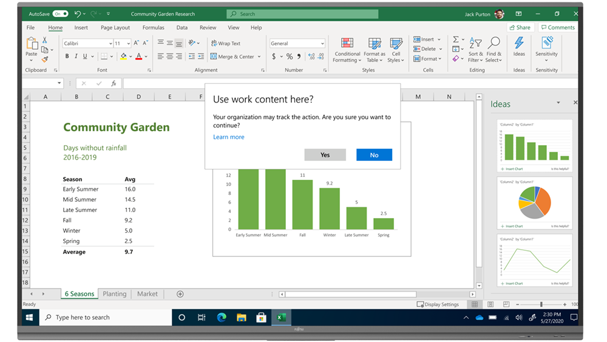Open the File menu
The width and height of the screenshot is (607, 342).
coord(30,27)
